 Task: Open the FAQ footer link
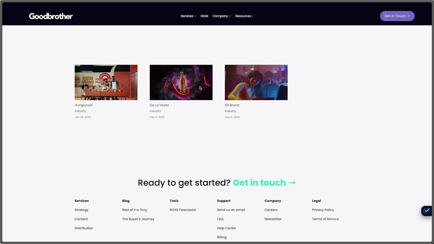220,219
